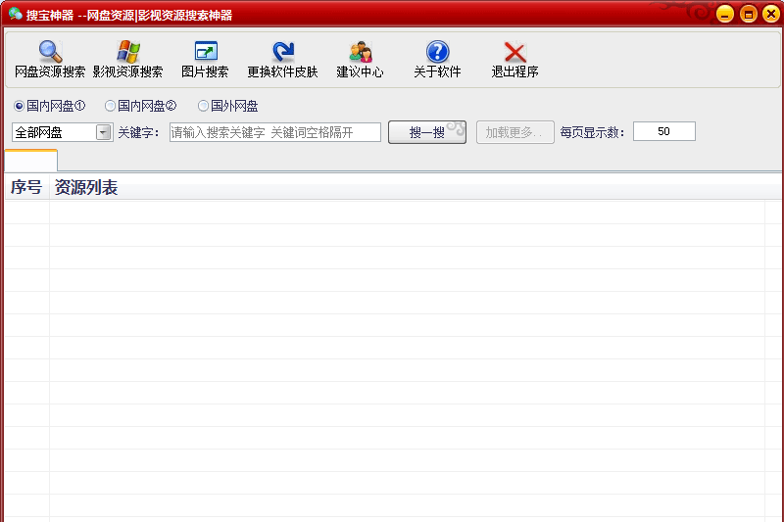Close the 搜宝神器 window

pyautogui.click(x=771, y=14)
